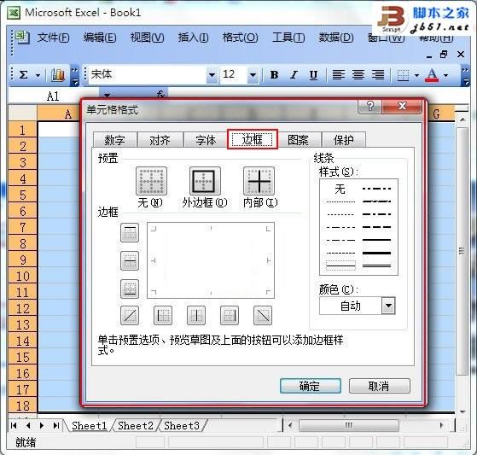Open the 插入(I) menu
Image resolution: width=477 pixels, height=455 pixels.
coord(193,38)
